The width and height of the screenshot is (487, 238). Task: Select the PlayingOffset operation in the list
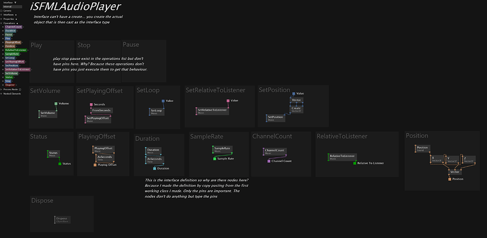(x=13, y=42)
